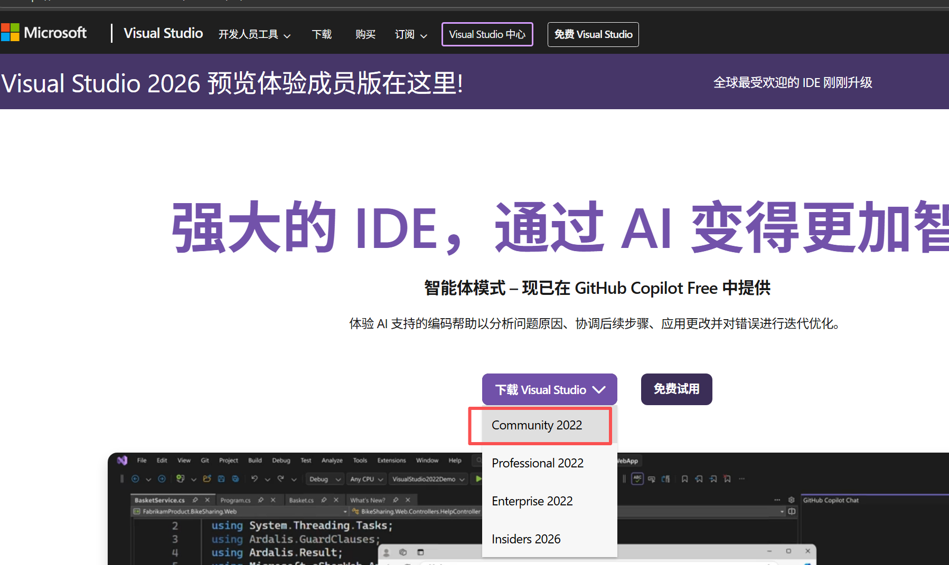Click the save all icon in IDE toolbar
The height and width of the screenshot is (565, 949).
(236, 479)
